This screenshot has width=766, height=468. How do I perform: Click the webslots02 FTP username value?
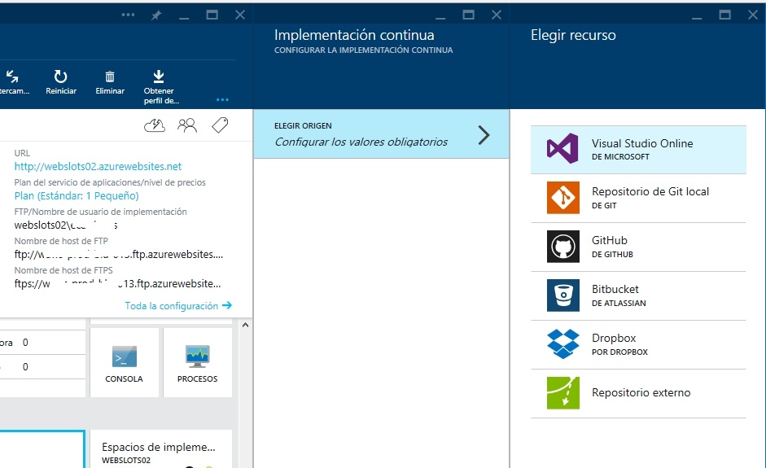pos(66,225)
